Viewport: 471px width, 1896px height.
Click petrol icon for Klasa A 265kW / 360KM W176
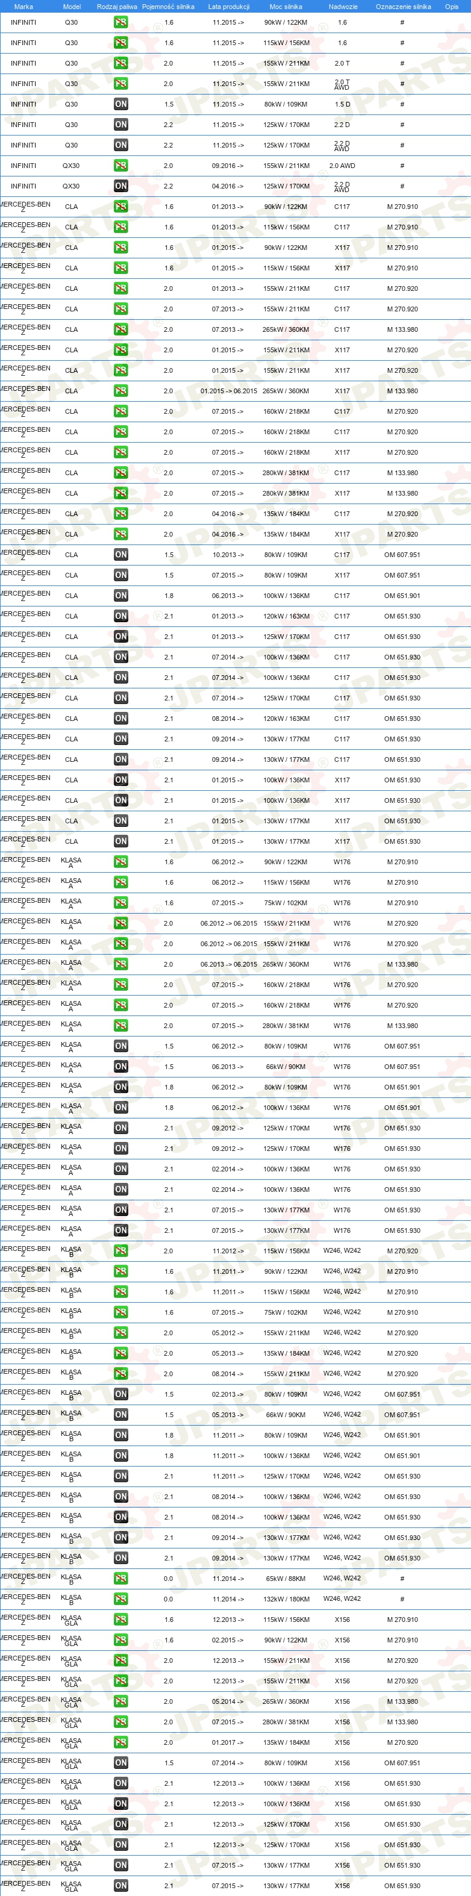120,964
